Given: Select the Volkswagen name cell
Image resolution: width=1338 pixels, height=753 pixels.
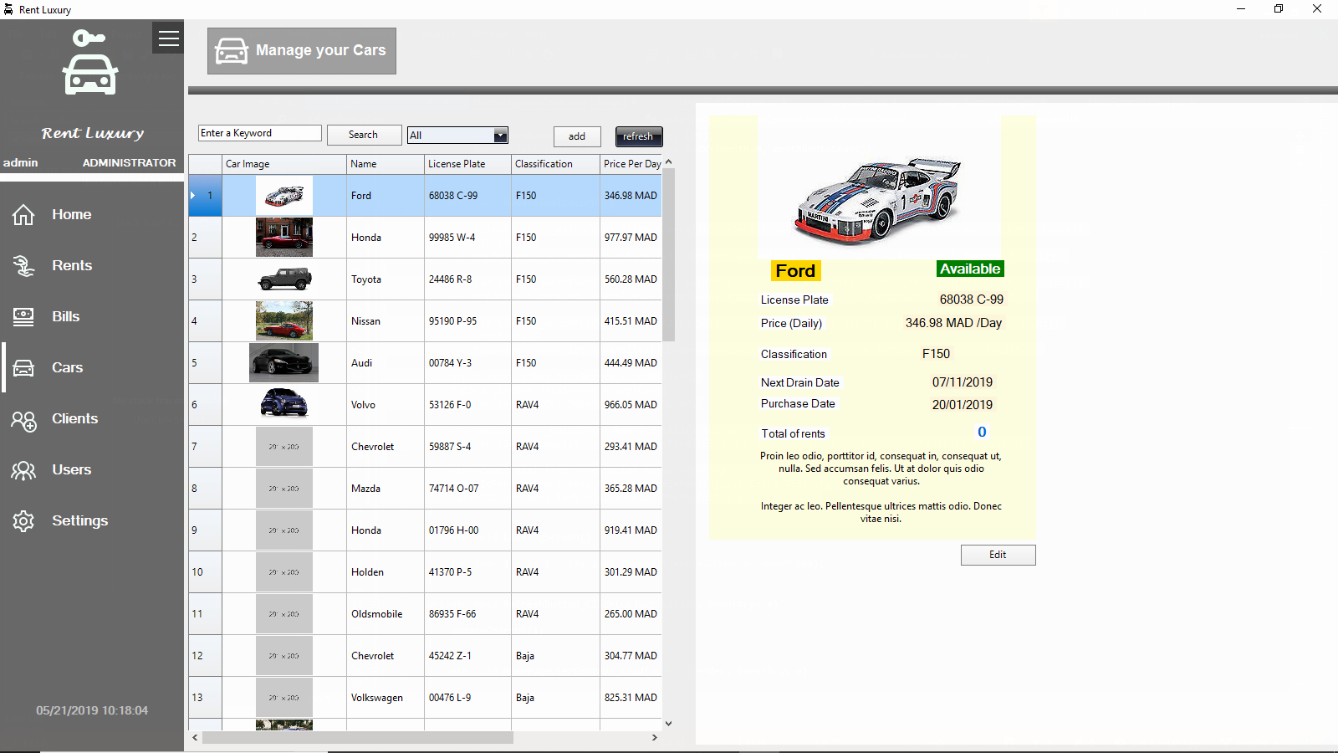Looking at the screenshot, I should [386, 698].
